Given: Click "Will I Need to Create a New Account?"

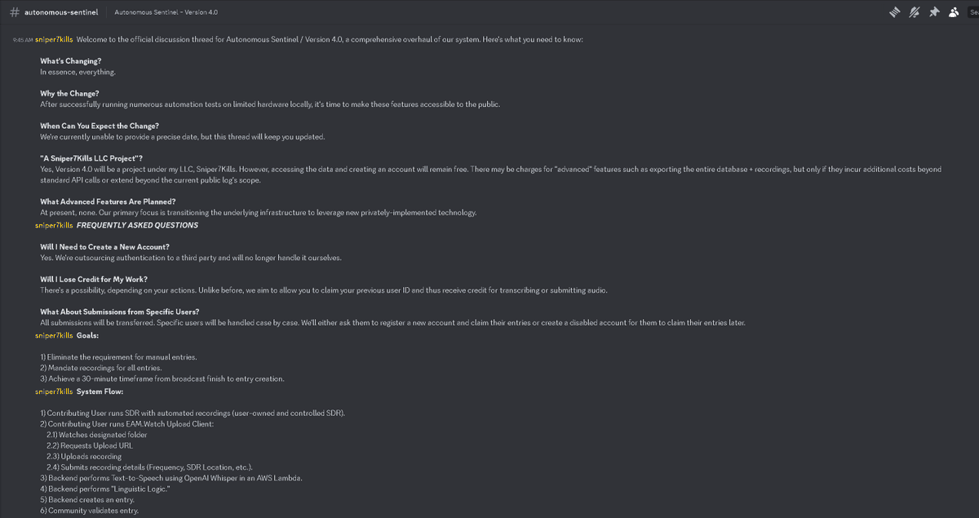Looking at the screenshot, I should 104,246.
